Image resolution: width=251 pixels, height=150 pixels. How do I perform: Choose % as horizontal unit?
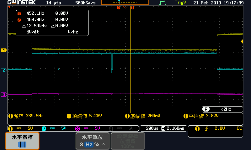pos(97,144)
